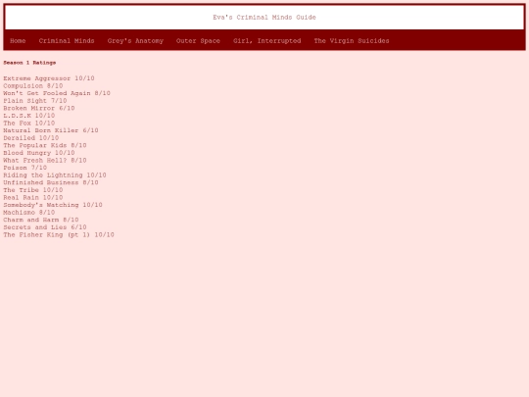Click the Season 1 Ratings heading

pyautogui.click(x=29, y=63)
